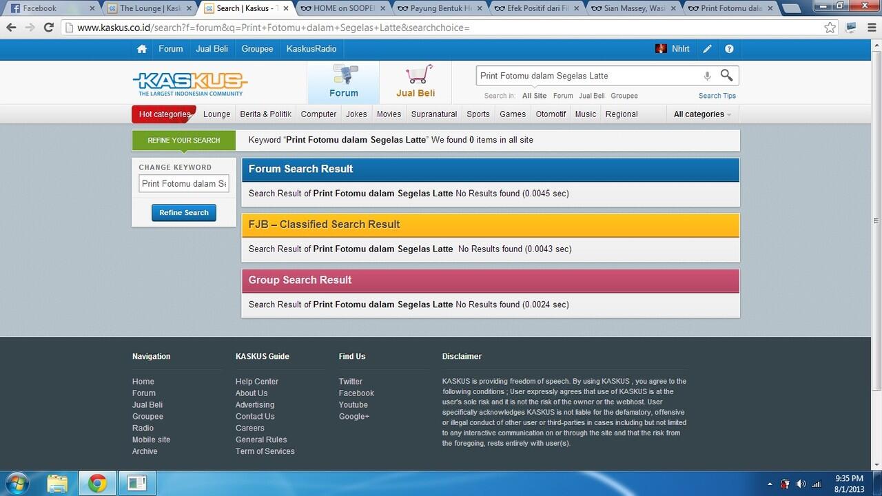The image size is (882, 496).
Task: Click the network signal tray icon
Action: (x=817, y=484)
